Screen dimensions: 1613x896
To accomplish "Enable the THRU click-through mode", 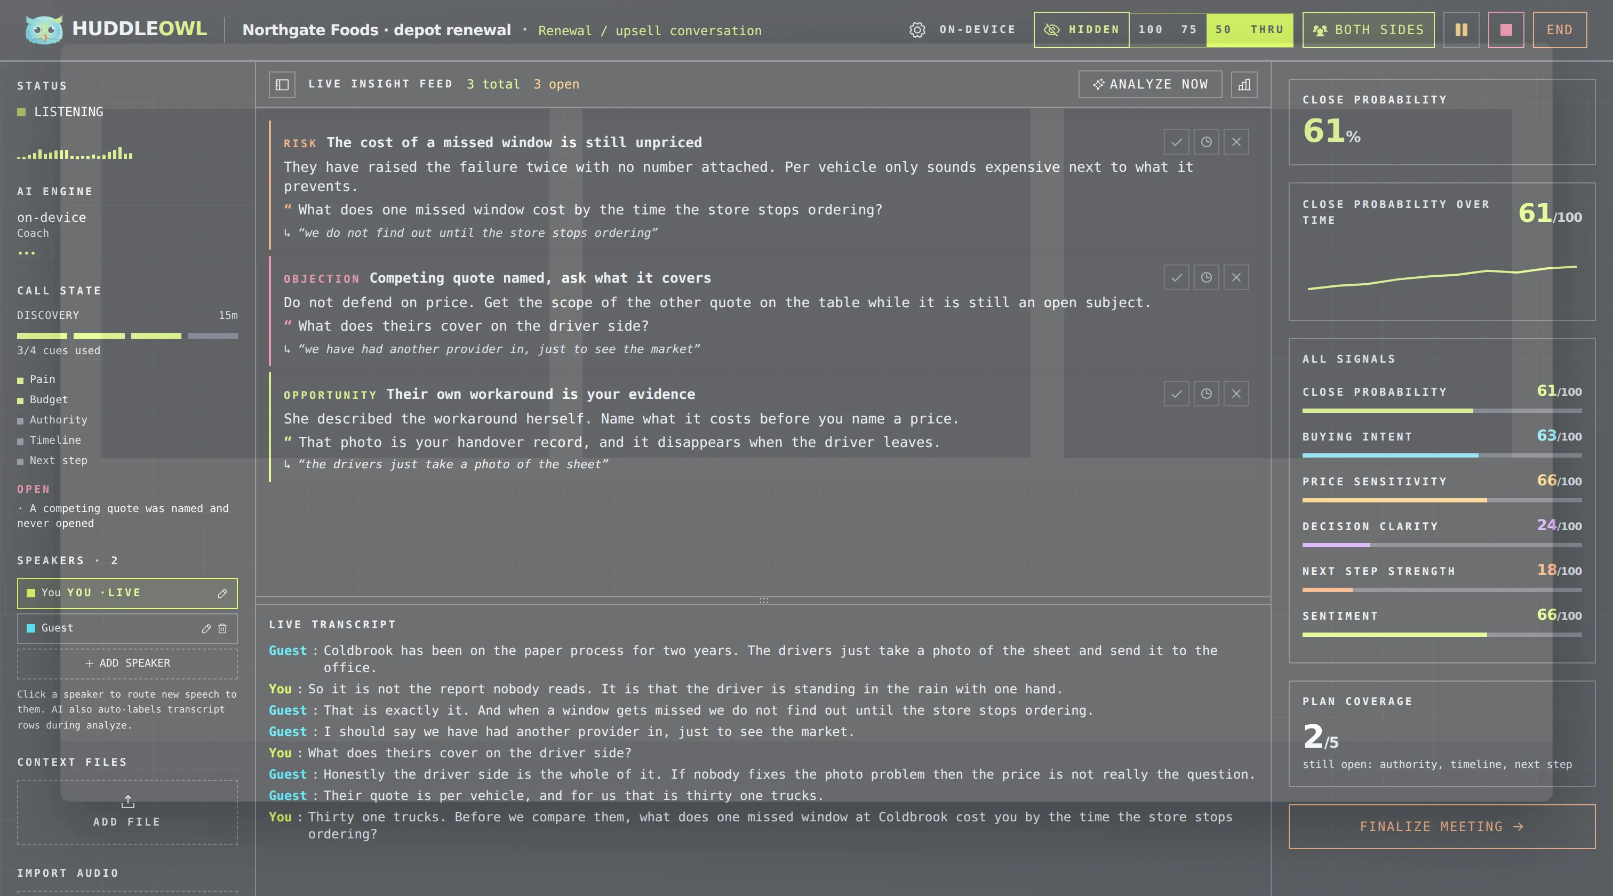I will point(1267,29).
